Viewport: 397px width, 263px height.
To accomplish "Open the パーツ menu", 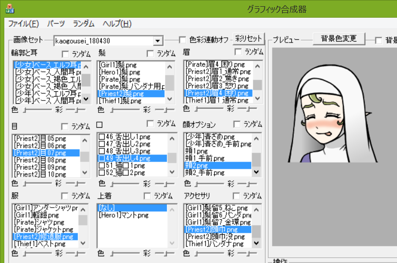I will click(x=55, y=24).
